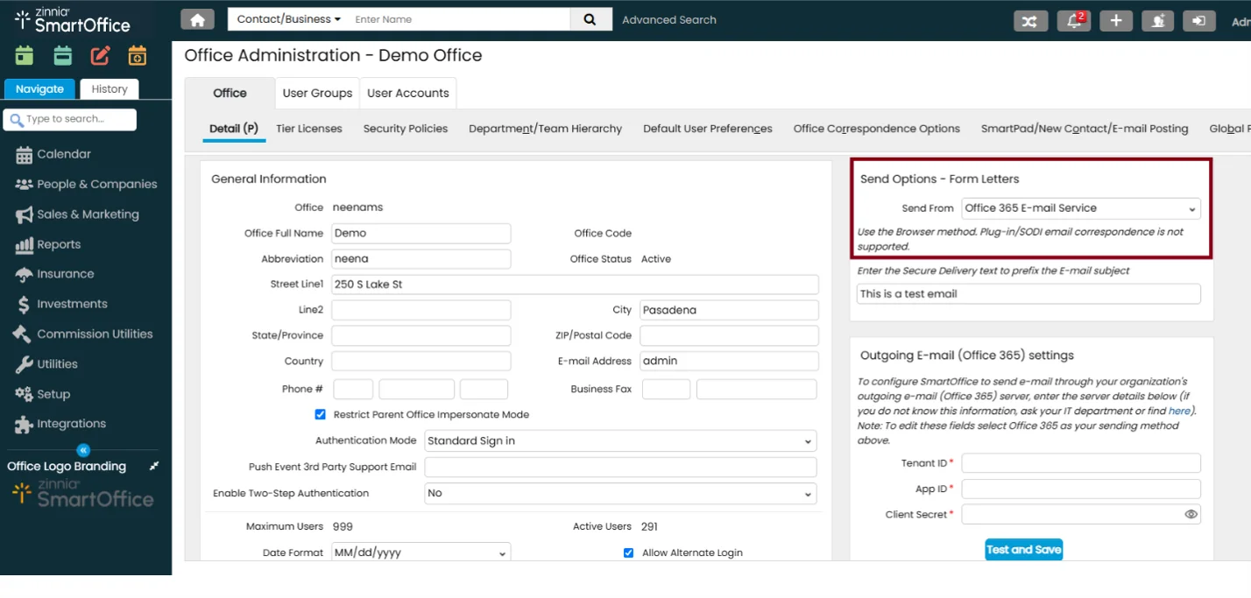Open Send From dropdown
The width and height of the screenshot is (1251, 598).
[x=1081, y=208]
